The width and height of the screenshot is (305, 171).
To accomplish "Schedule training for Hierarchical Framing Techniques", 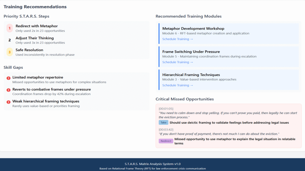I will (178, 85).
